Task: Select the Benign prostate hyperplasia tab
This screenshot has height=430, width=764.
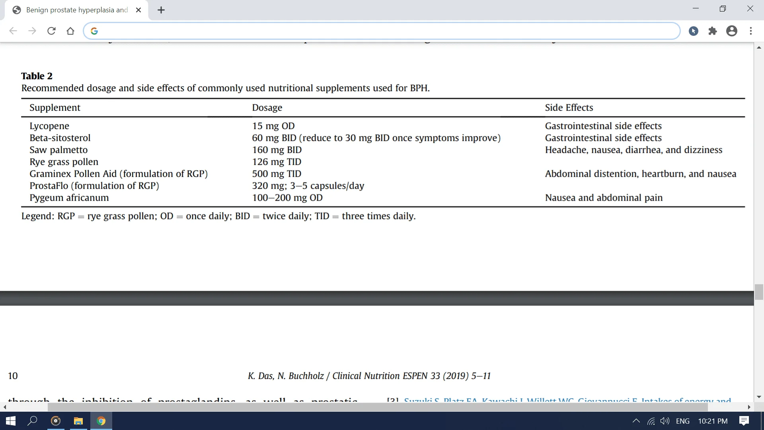Action: [76, 10]
